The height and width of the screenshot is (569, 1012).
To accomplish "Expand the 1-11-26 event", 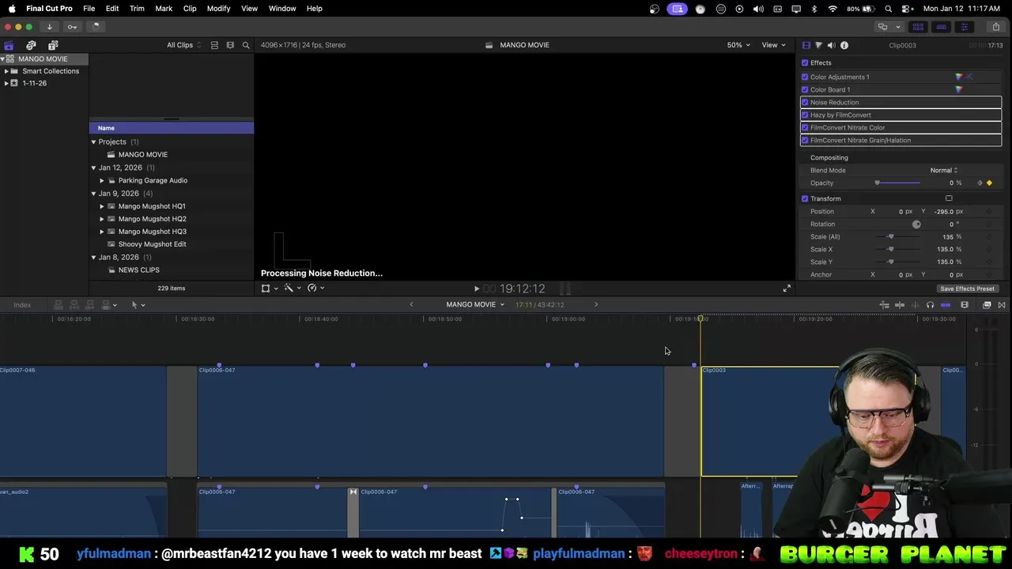I will tap(6, 83).
